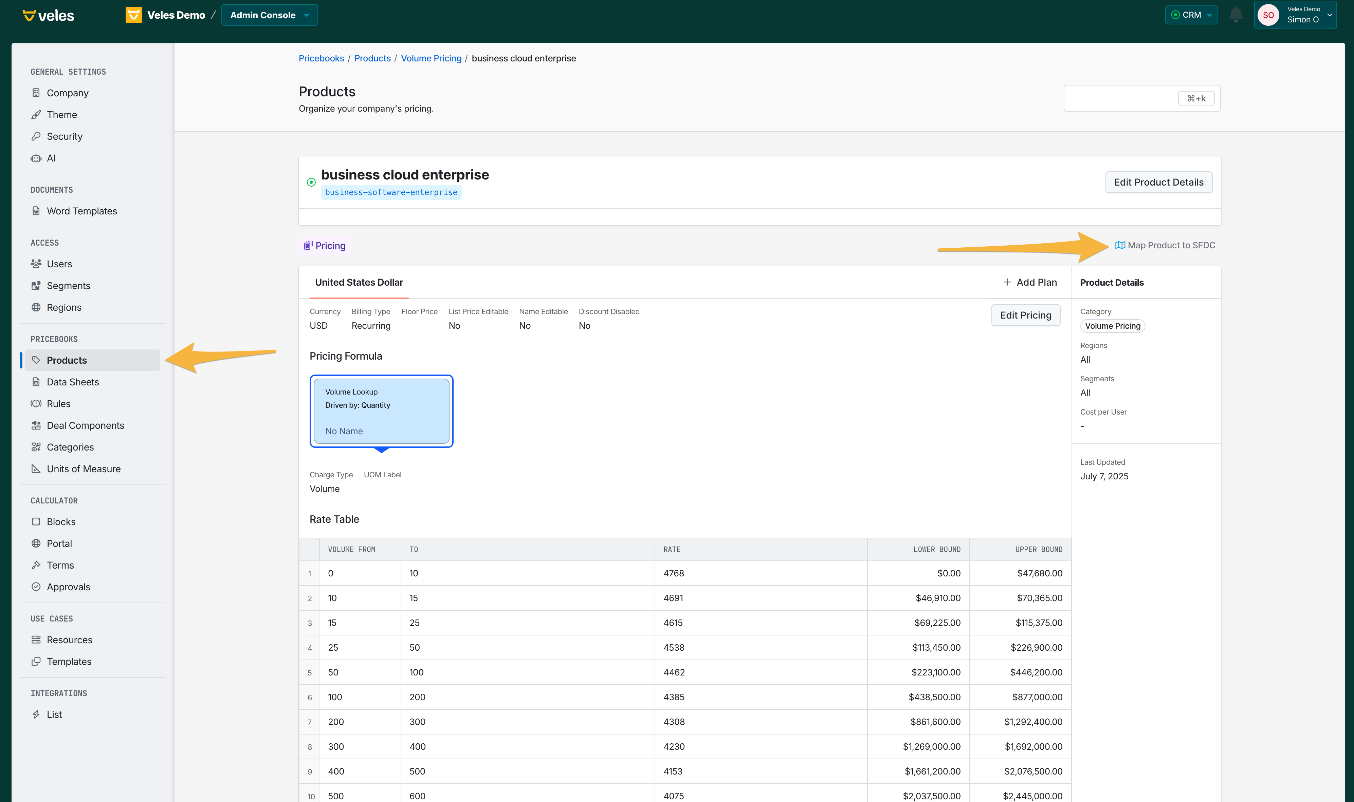Select the Volume Lookup formula card

[381, 411]
